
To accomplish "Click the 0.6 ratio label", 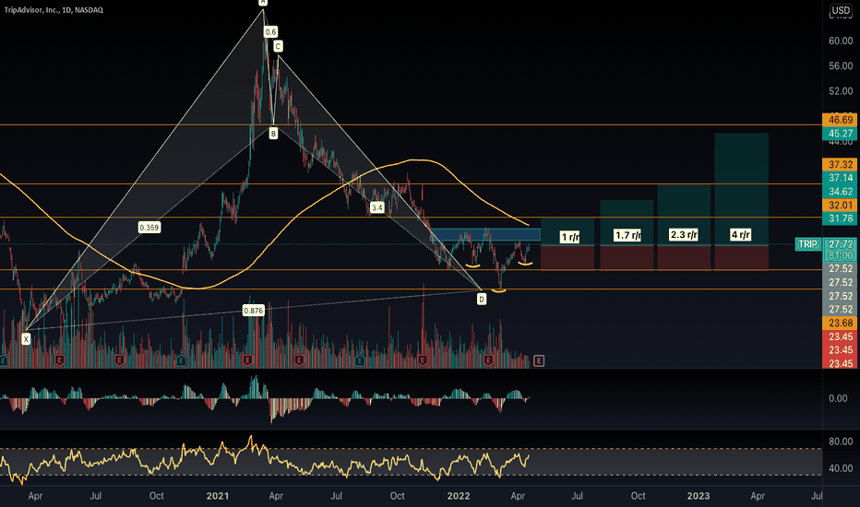I will click(x=270, y=32).
